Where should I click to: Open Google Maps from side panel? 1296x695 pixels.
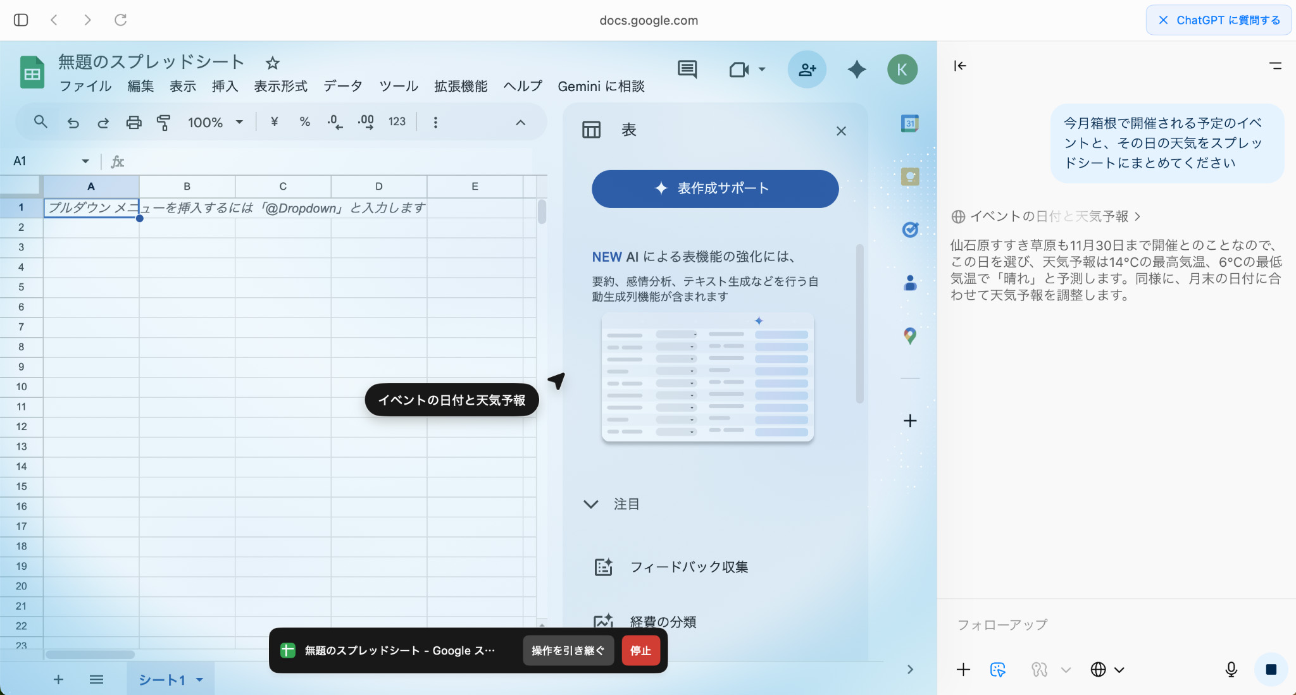coord(909,336)
